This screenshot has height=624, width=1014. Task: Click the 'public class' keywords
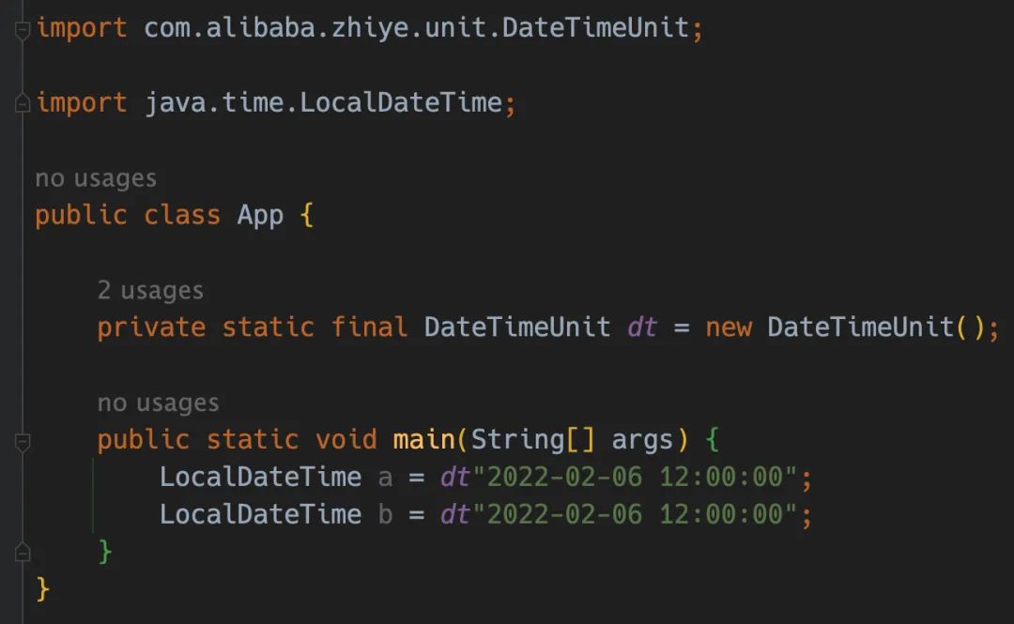128,215
